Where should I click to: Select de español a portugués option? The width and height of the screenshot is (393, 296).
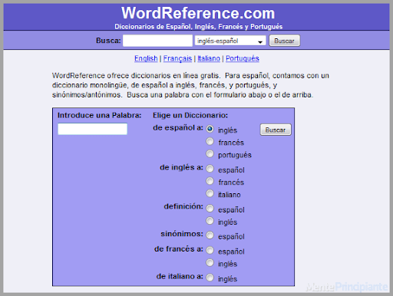tap(210, 153)
